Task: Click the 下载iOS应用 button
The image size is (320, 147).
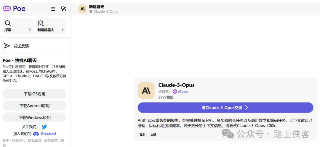Action: click(x=34, y=94)
